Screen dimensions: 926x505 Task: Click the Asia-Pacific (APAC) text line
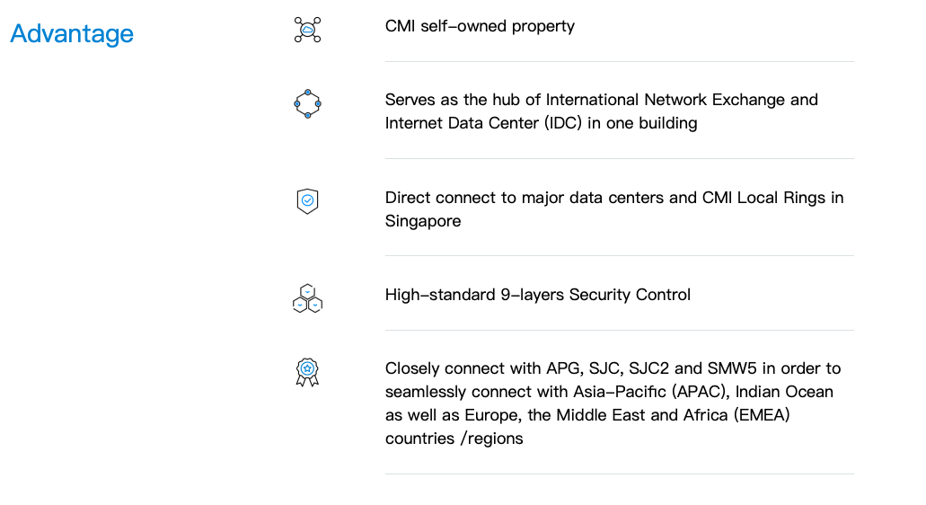[609, 392]
